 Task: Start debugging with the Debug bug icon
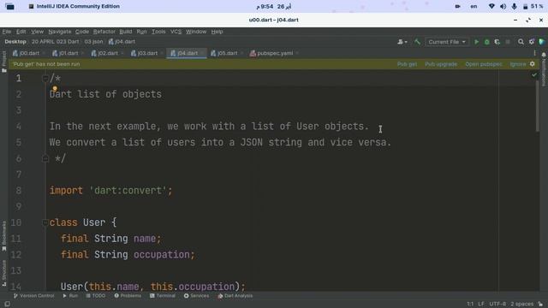(486, 42)
